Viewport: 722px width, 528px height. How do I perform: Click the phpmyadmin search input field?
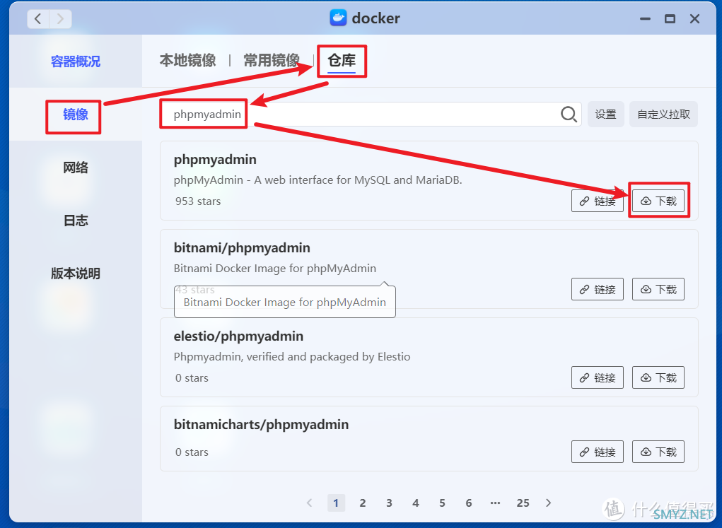tap(371, 115)
